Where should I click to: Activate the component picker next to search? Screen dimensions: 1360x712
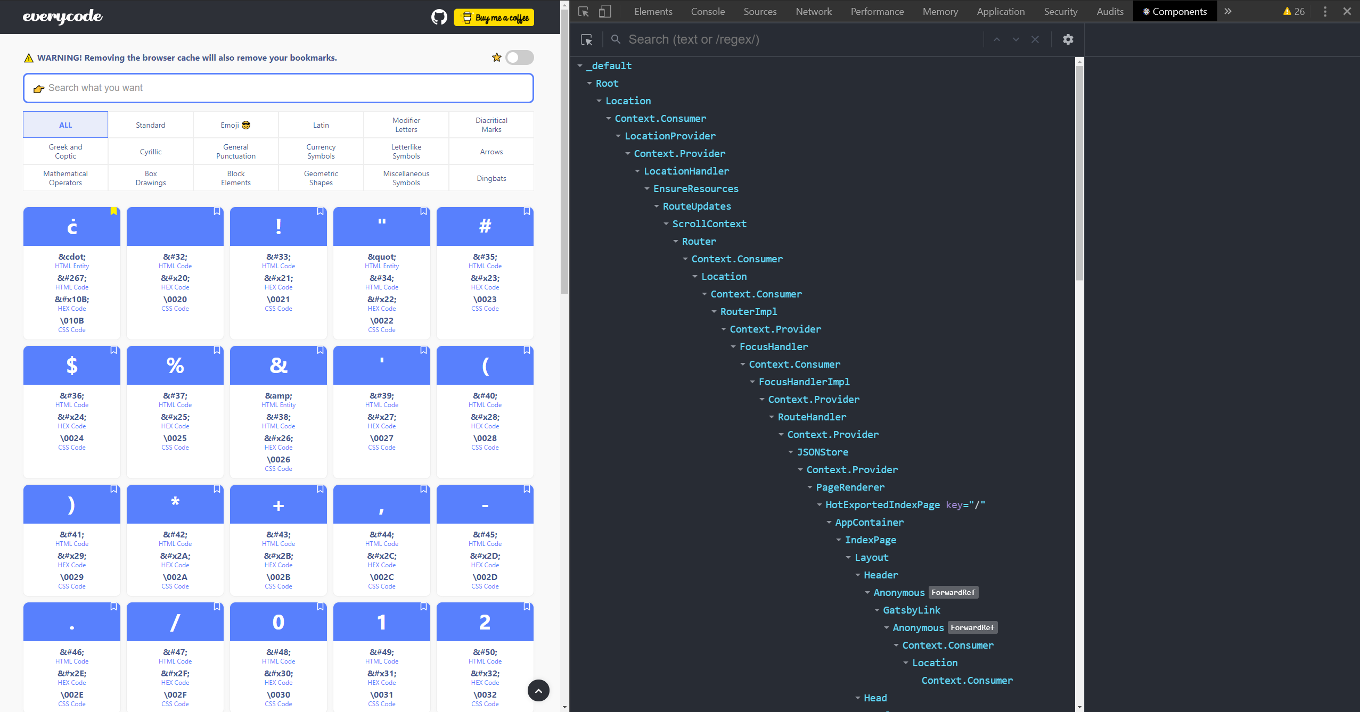pyautogui.click(x=587, y=39)
